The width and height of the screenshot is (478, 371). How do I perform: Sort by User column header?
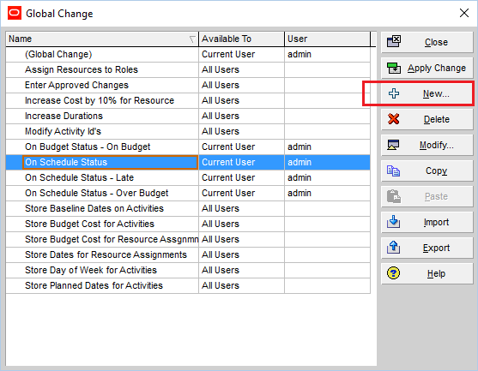point(328,39)
